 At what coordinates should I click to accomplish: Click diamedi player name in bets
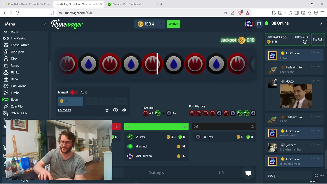(x=142, y=146)
